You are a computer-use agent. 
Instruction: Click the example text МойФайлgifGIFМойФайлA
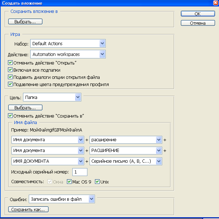[x=56, y=130]
